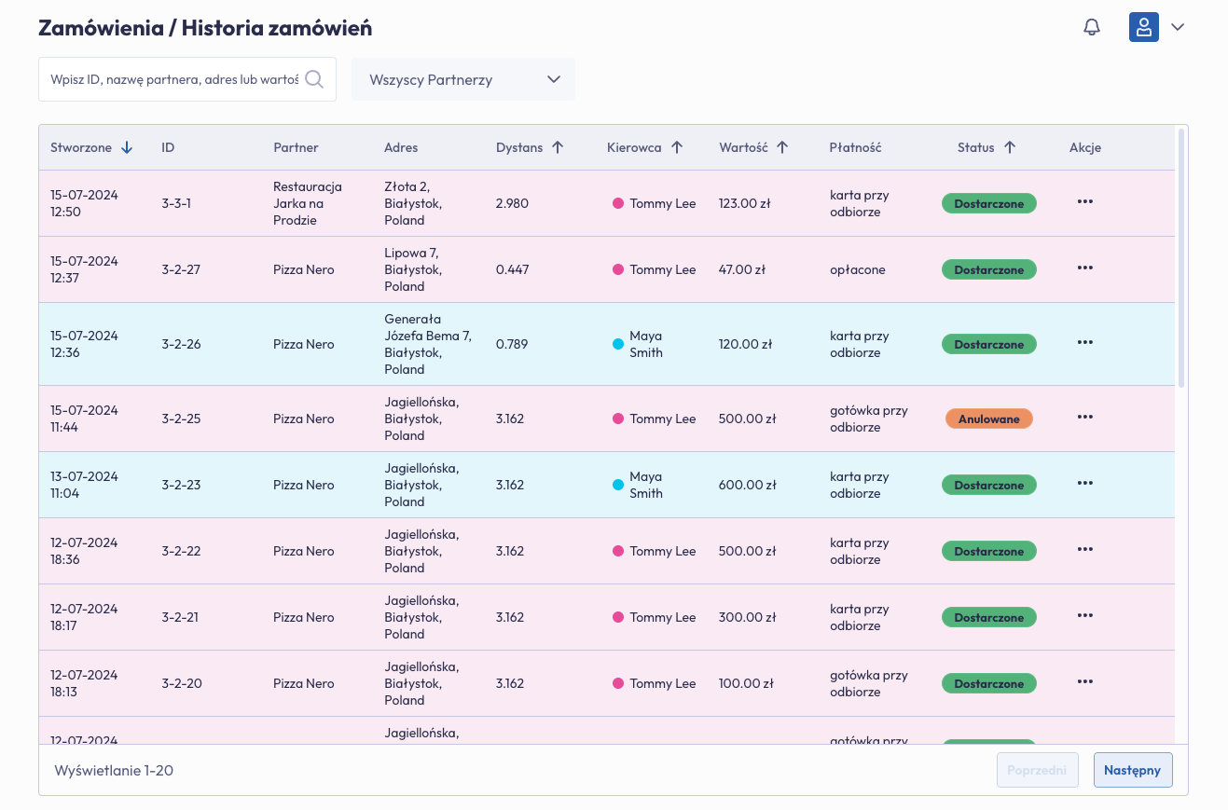Image resolution: width=1228 pixels, height=810 pixels.
Task: Open actions menu for order 3-2-20
Action: [x=1084, y=681]
